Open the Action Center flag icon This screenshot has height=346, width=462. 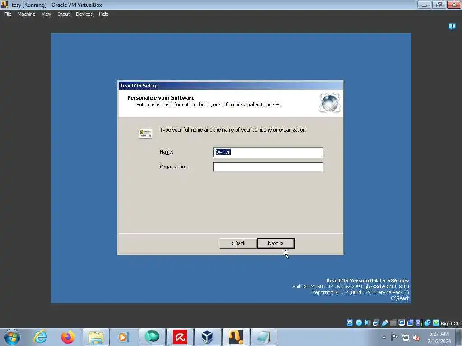click(394, 337)
